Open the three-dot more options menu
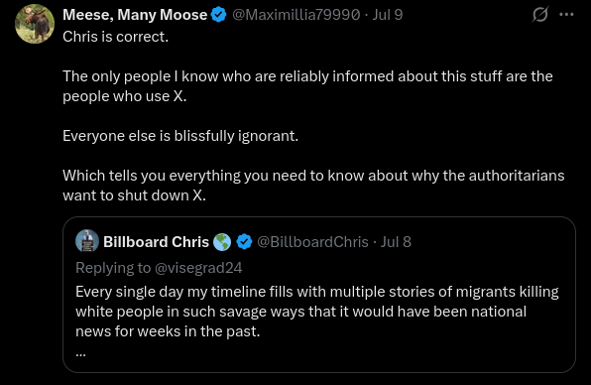 coord(566,15)
